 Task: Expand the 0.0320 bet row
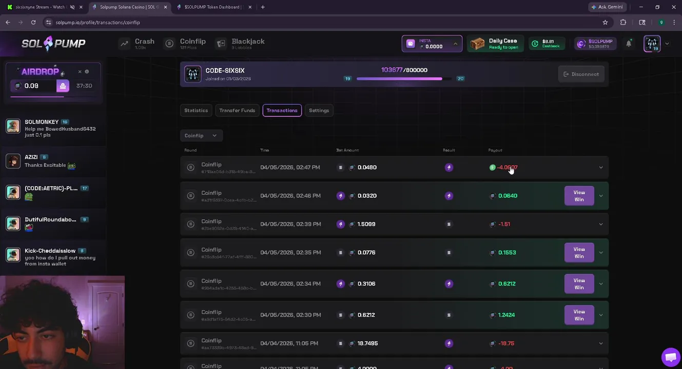pos(601,196)
